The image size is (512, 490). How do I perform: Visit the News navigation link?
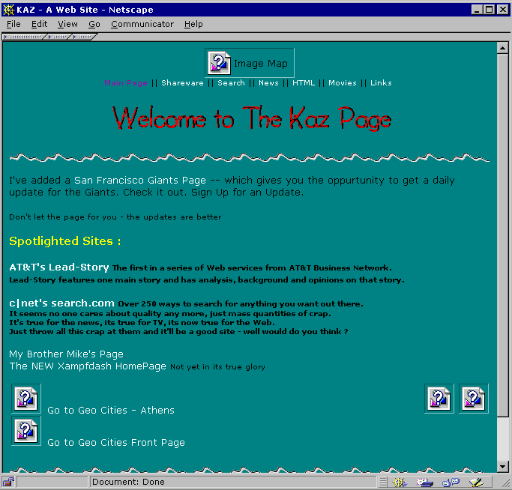(x=268, y=83)
